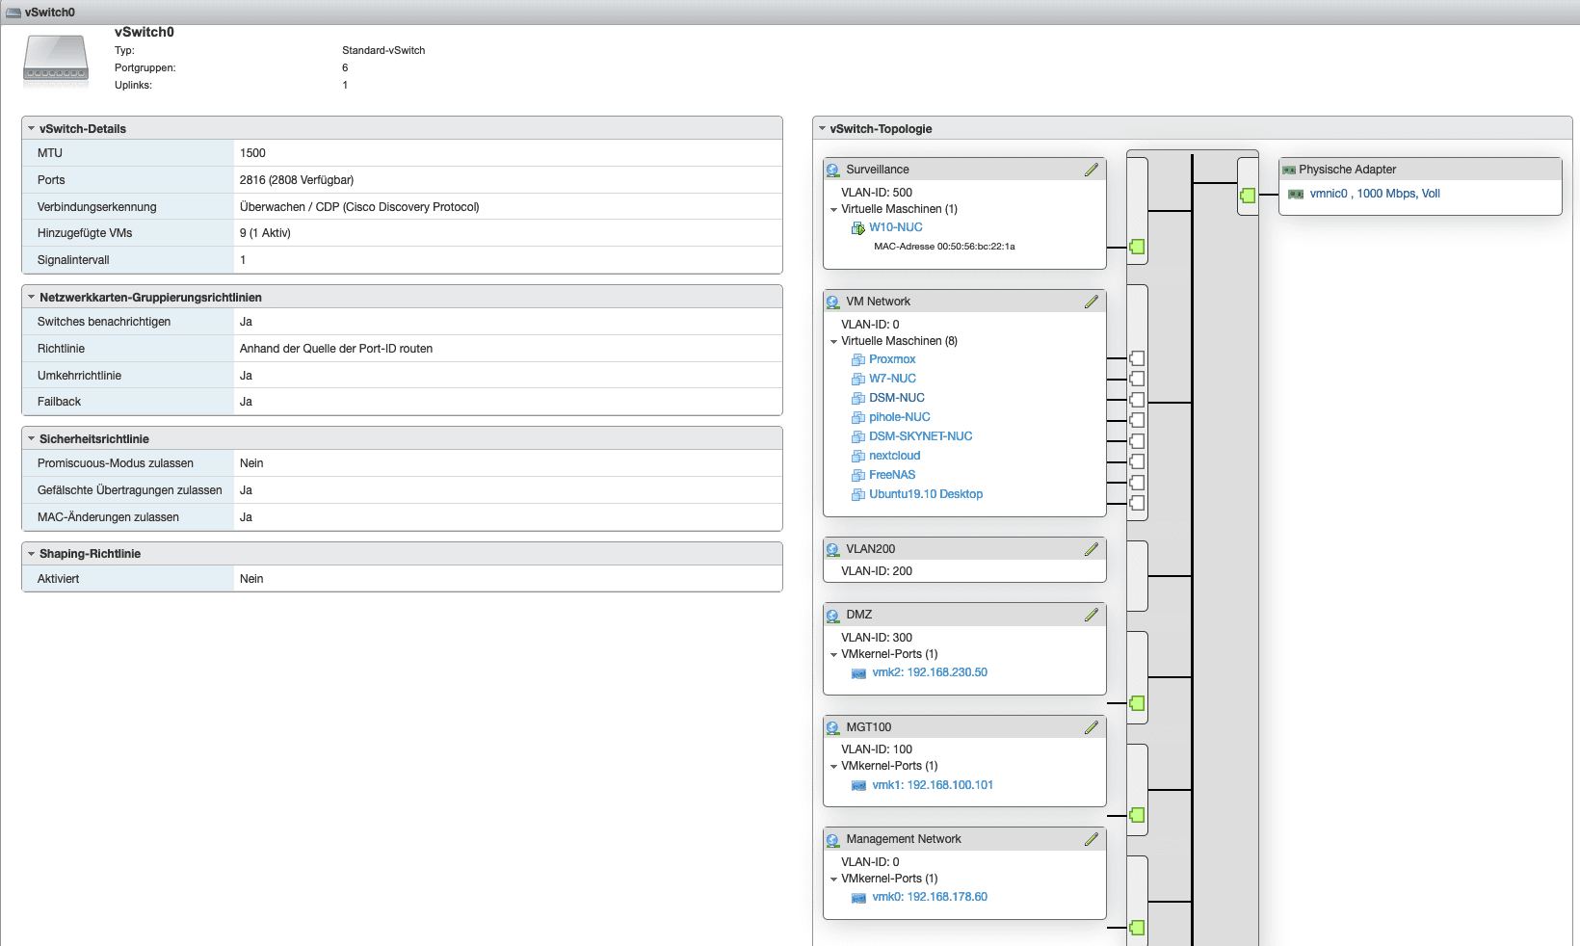1580x946 pixels.
Task: Open the W10-NUC virtual machine link
Action: (896, 227)
